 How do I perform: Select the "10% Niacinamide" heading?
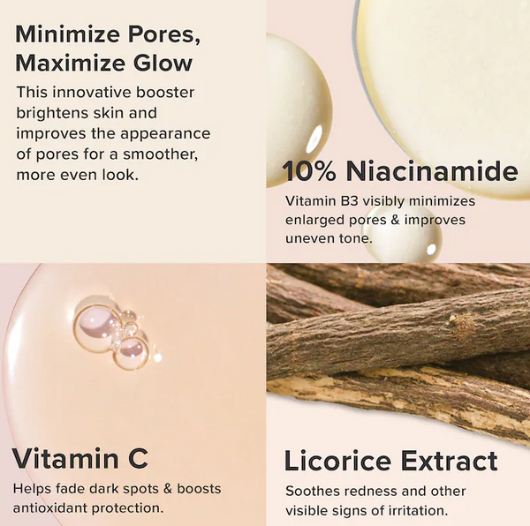[400, 171]
